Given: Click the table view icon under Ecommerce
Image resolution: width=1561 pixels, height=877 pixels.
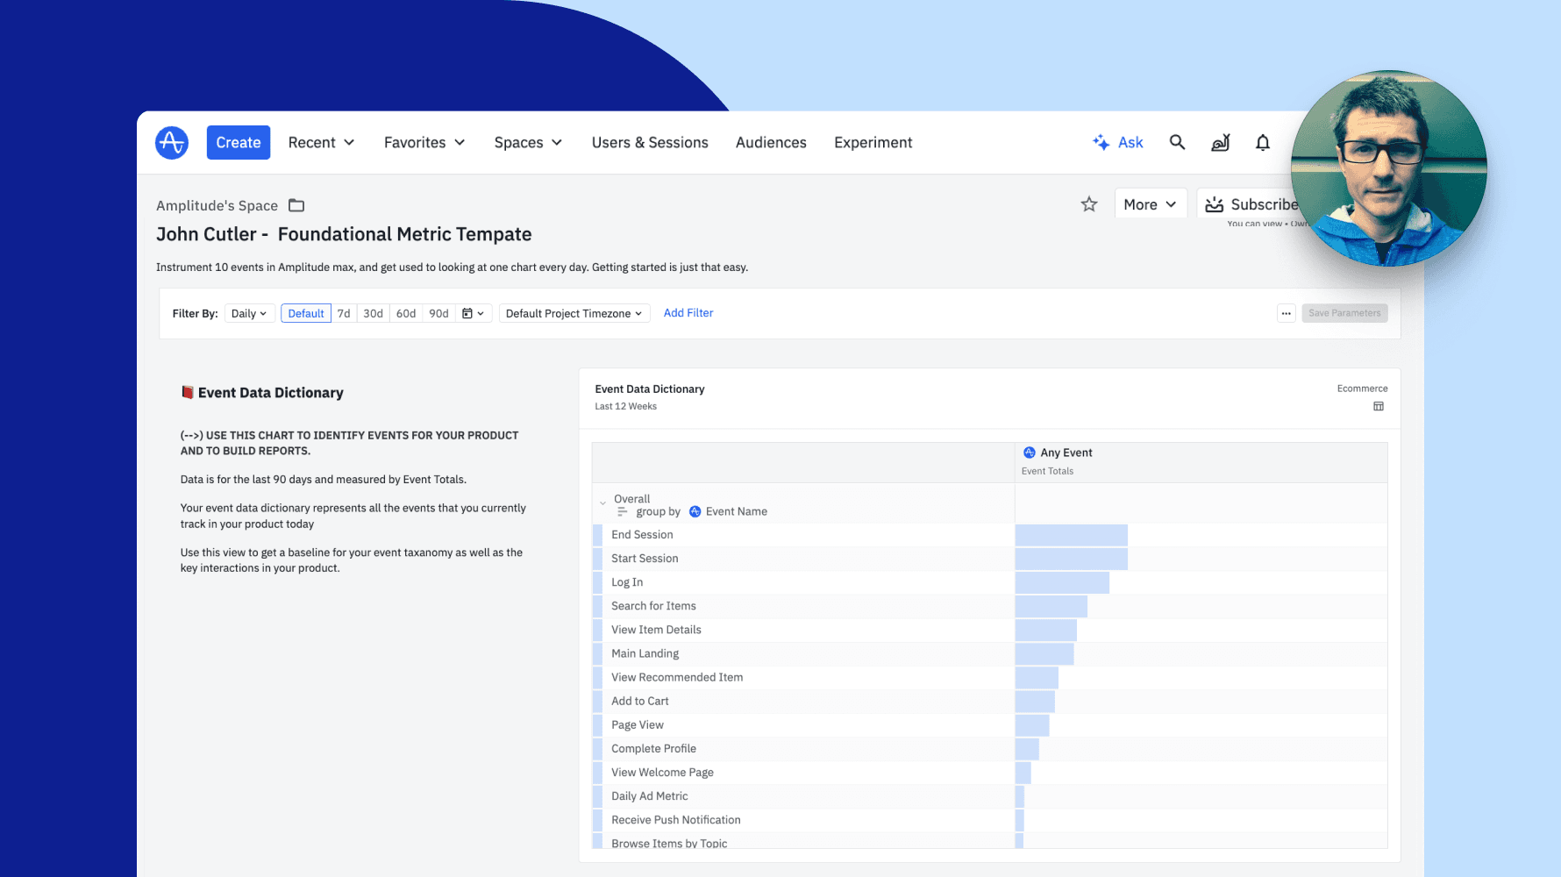Looking at the screenshot, I should [1379, 406].
